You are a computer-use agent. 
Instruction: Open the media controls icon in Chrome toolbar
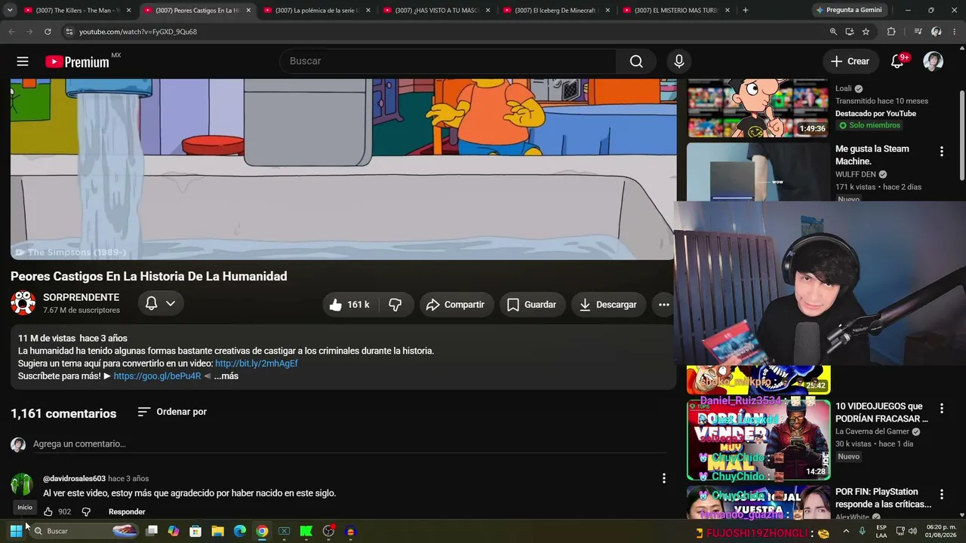(918, 32)
